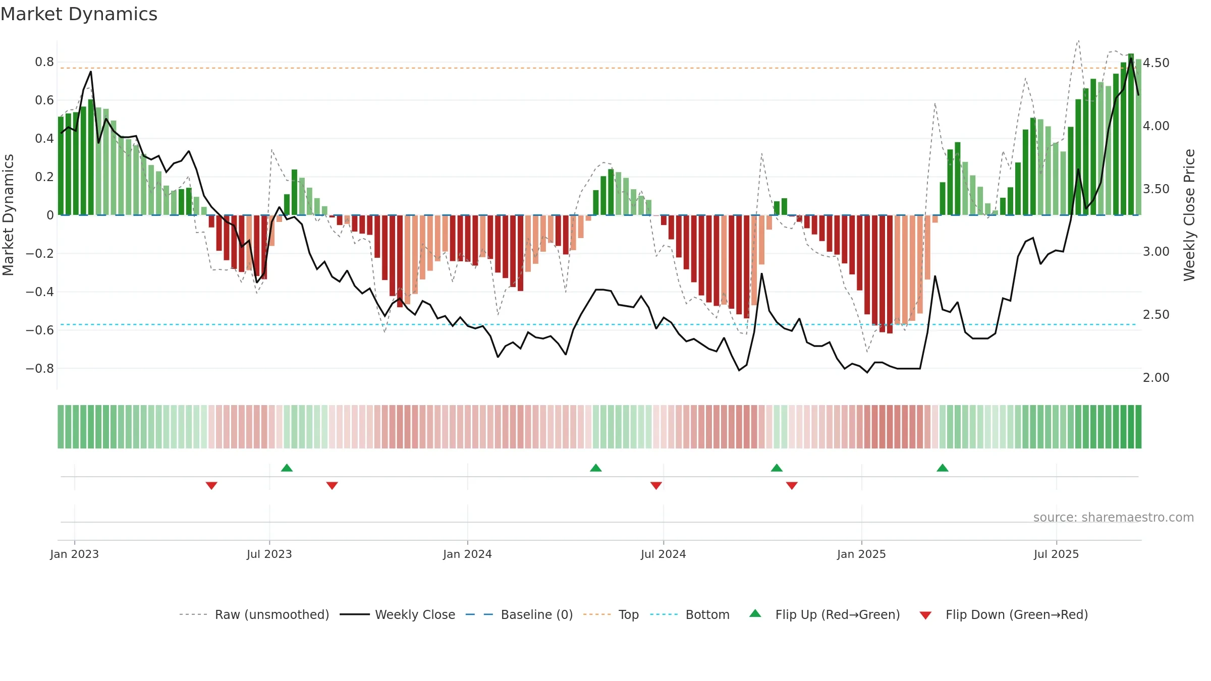Click the flip-down marker between Jul 2023 and Jan 2024
This screenshot has height=681, width=1211.
[x=332, y=485]
